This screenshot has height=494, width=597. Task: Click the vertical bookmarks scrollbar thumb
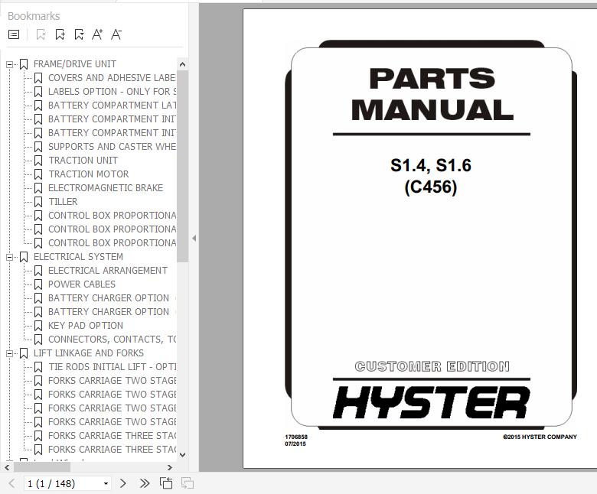pyautogui.click(x=182, y=166)
